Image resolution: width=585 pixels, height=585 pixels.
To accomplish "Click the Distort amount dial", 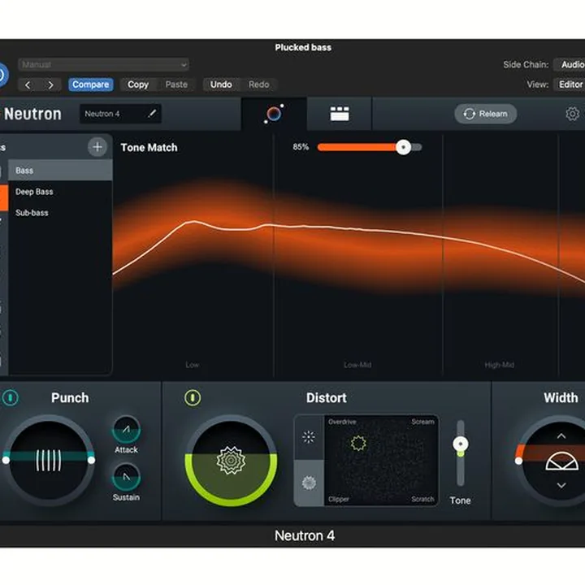I will click(x=231, y=461).
